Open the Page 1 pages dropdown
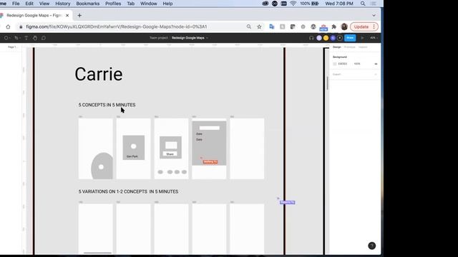The image size is (458, 257). tap(12, 47)
